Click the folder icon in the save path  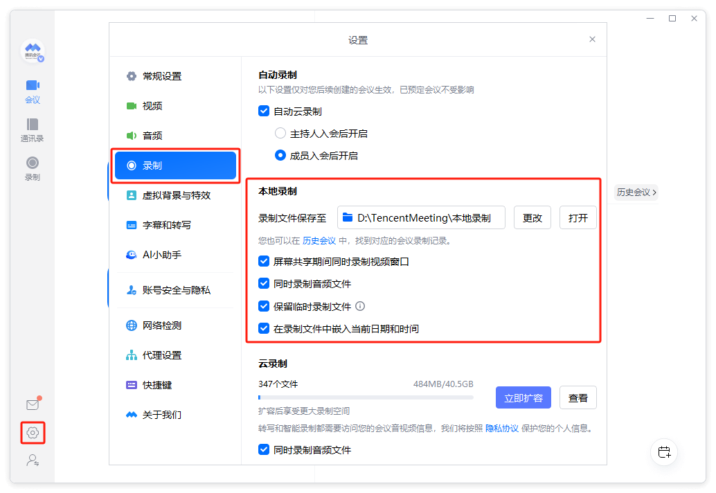(x=348, y=217)
